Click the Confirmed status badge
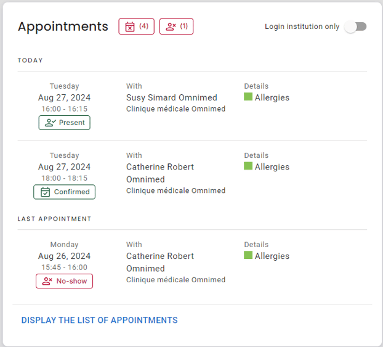The width and height of the screenshot is (383, 347). click(x=65, y=192)
